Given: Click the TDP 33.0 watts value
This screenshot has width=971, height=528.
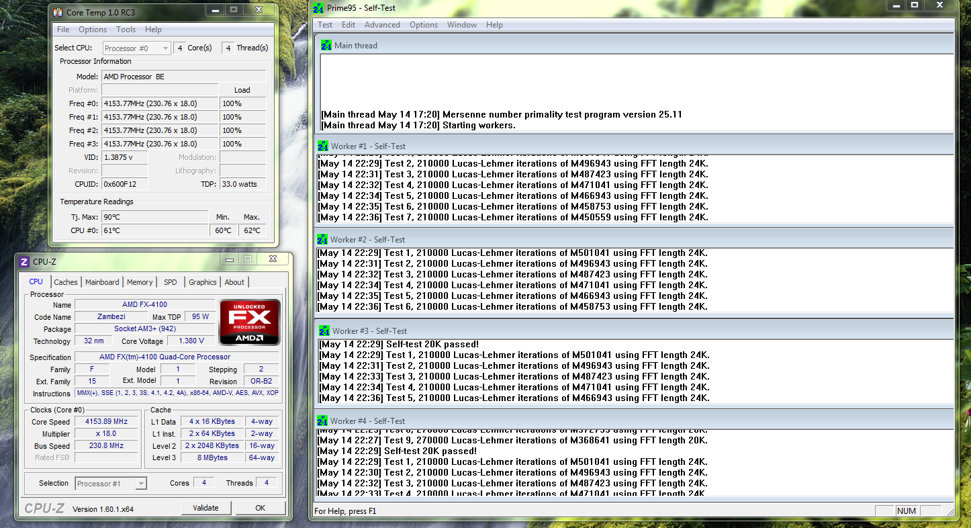Looking at the screenshot, I should tap(242, 184).
